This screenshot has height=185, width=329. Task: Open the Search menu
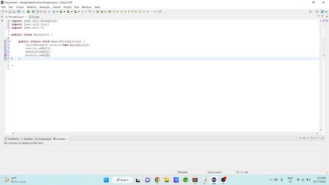coord(57,7)
